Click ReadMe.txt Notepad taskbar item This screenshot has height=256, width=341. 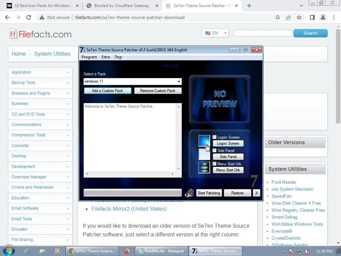point(161,251)
